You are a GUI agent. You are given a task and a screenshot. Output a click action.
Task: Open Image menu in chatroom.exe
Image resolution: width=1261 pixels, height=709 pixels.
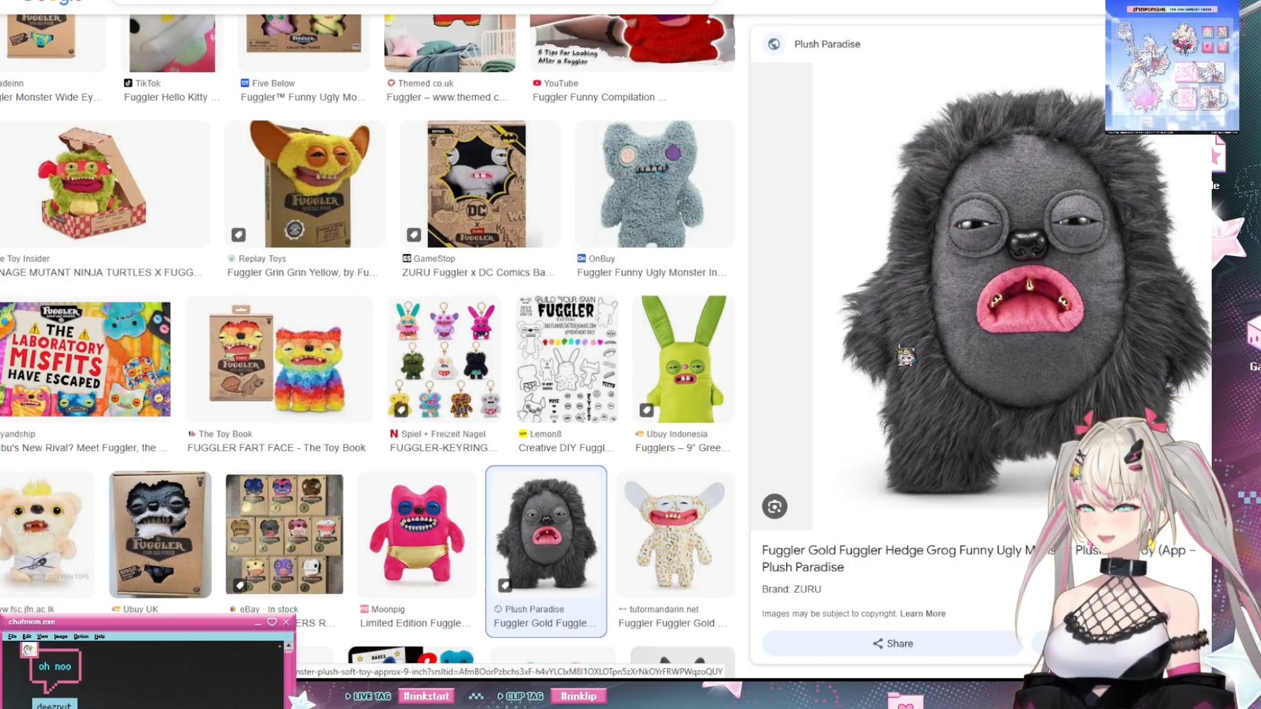point(61,636)
